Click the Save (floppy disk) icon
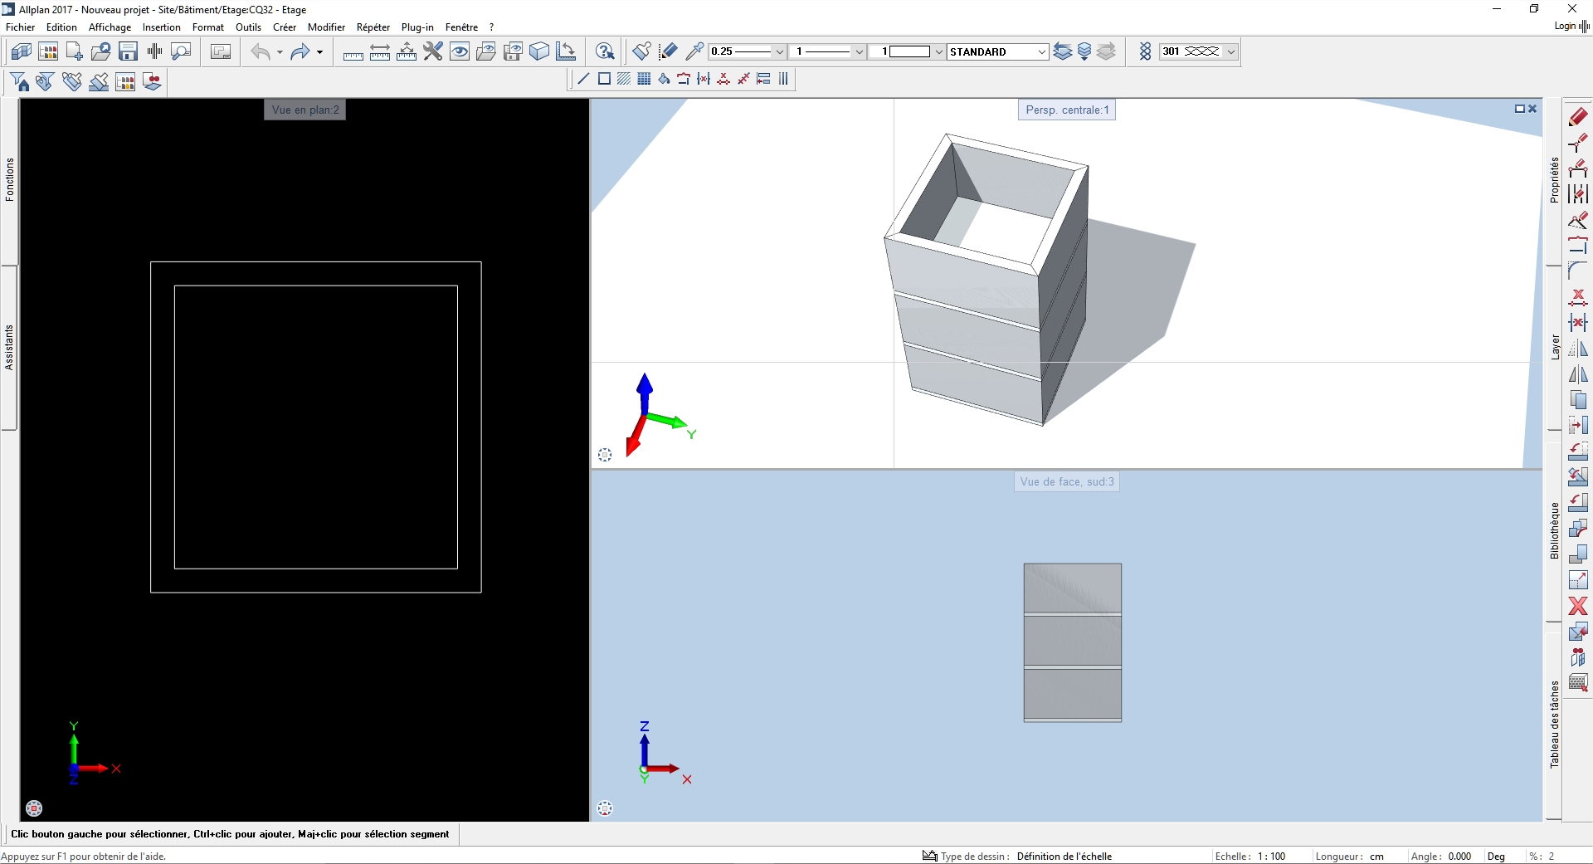 click(128, 51)
